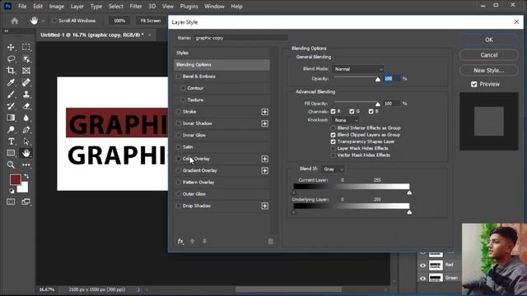
Task: Open the Hand tool preset picker arrow
Action: click(44, 21)
